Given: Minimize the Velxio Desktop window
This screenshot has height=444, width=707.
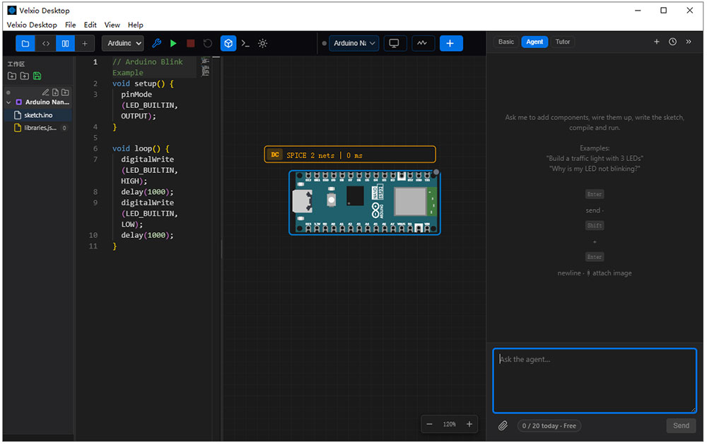Looking at the screenshot, I should click(638, 11).
